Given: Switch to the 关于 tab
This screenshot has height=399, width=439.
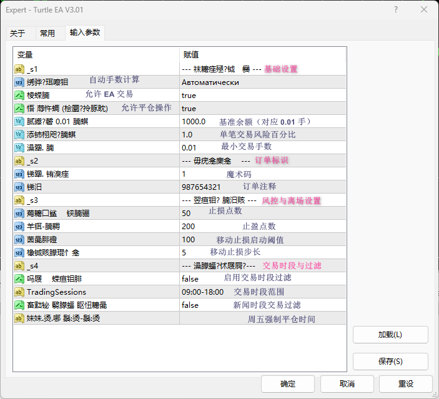Looking at the screenshot, I should [x=21, y=33].
